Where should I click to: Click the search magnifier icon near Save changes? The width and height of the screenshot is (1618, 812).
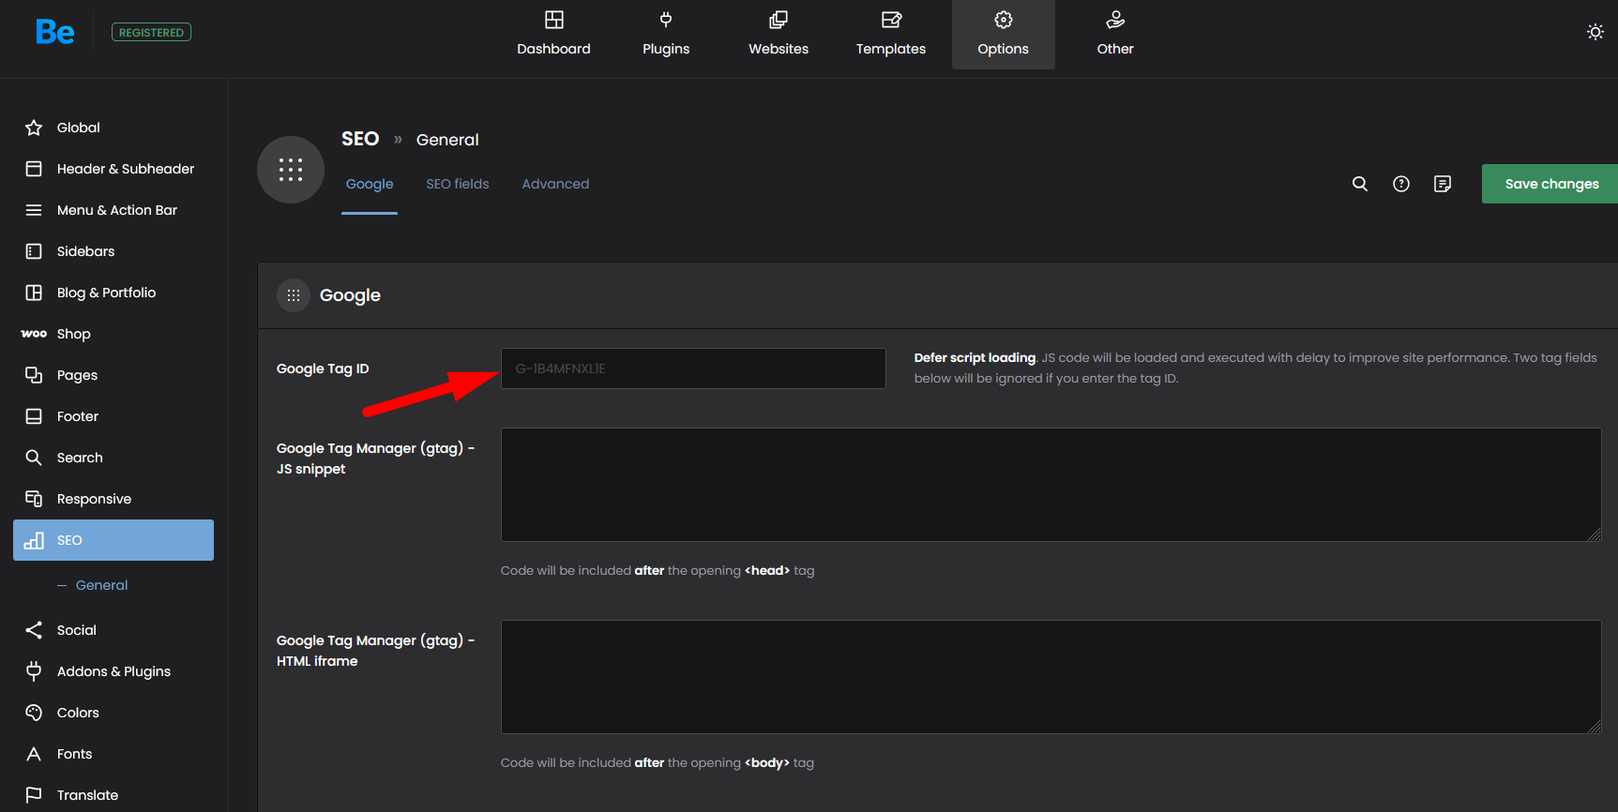pyautogui.click(x=1359, y=184)
